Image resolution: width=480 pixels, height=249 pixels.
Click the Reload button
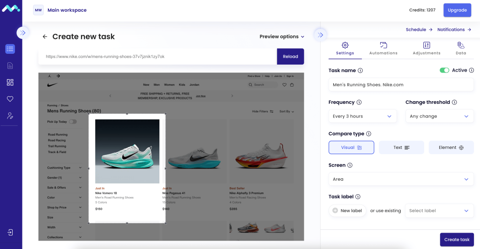coord(290,57)
